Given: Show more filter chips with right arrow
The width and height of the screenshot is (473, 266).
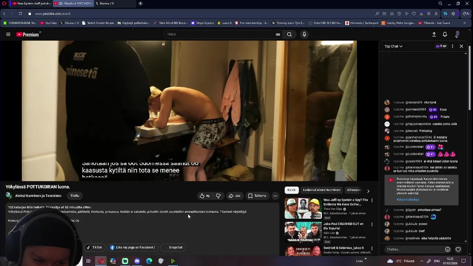Looking at the screenshot, I should coord(368,191).
